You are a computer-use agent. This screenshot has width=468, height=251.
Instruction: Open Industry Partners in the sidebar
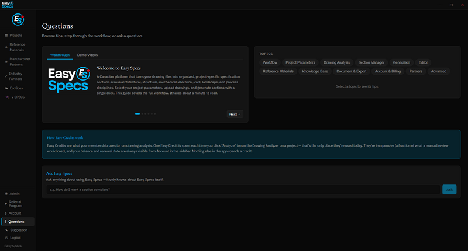pyautogui.click(x=16, y=76)
